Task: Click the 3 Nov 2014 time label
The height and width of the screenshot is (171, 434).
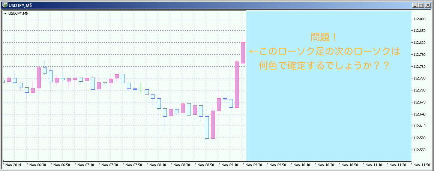Action: pyautogui.click(x=11, y=165)
